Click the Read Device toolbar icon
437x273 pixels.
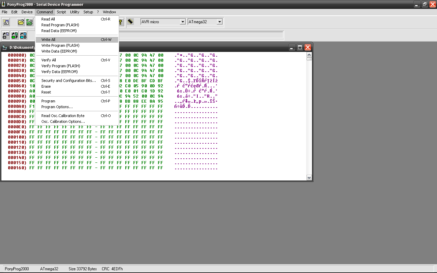pyautogui.click(x=6, y=35)
